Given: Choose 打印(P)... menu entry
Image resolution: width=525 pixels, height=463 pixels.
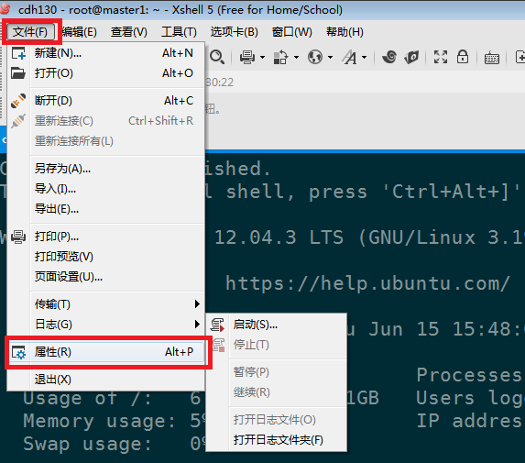Looking at the screenshot, I should [105, 237].
